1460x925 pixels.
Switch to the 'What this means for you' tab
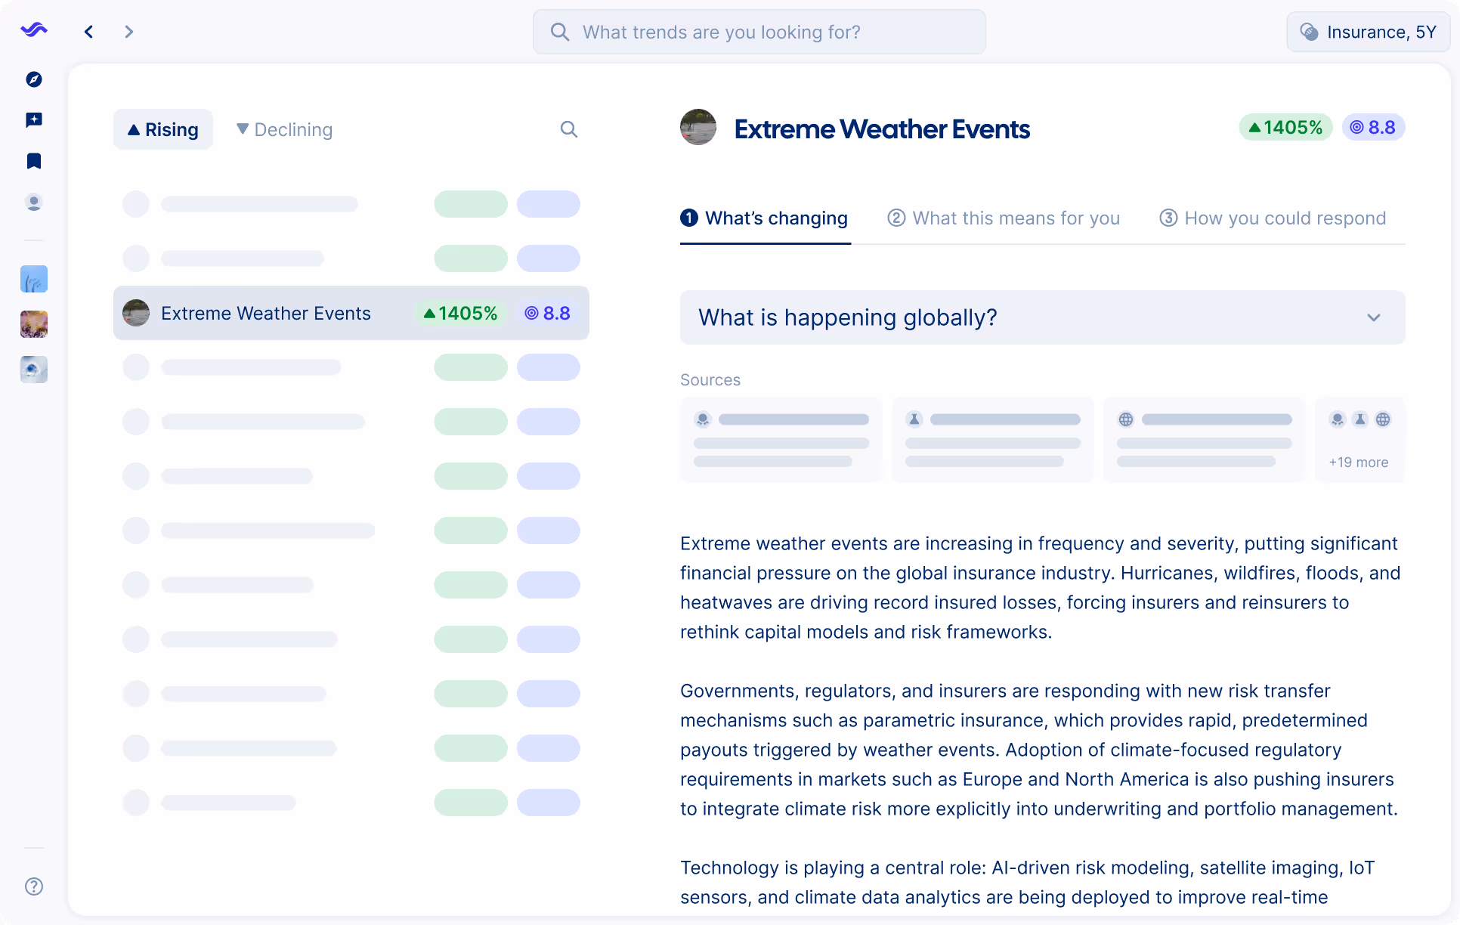tap(1003, 218)
